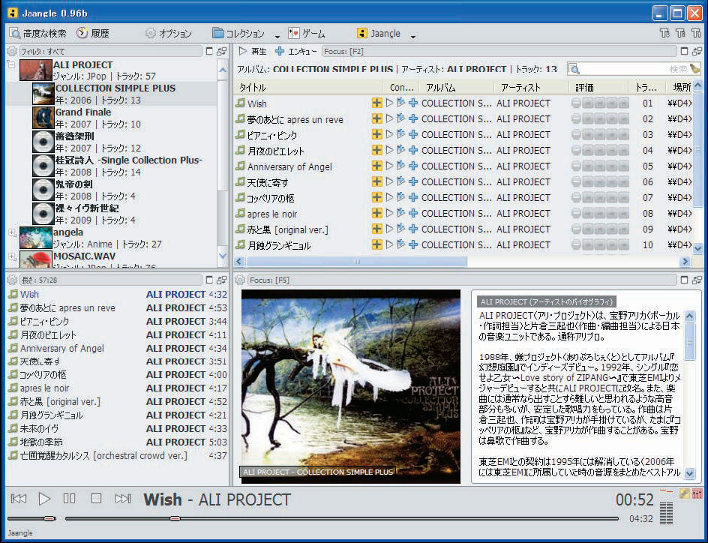Click the search (検索) input field
708x543 pixels.
point(632,69)
